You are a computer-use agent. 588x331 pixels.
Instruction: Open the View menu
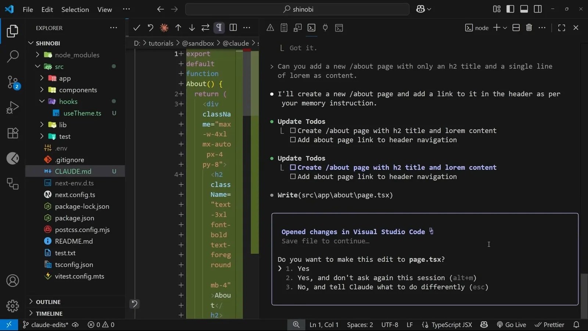pyautogui.click(x=105, y=10)
